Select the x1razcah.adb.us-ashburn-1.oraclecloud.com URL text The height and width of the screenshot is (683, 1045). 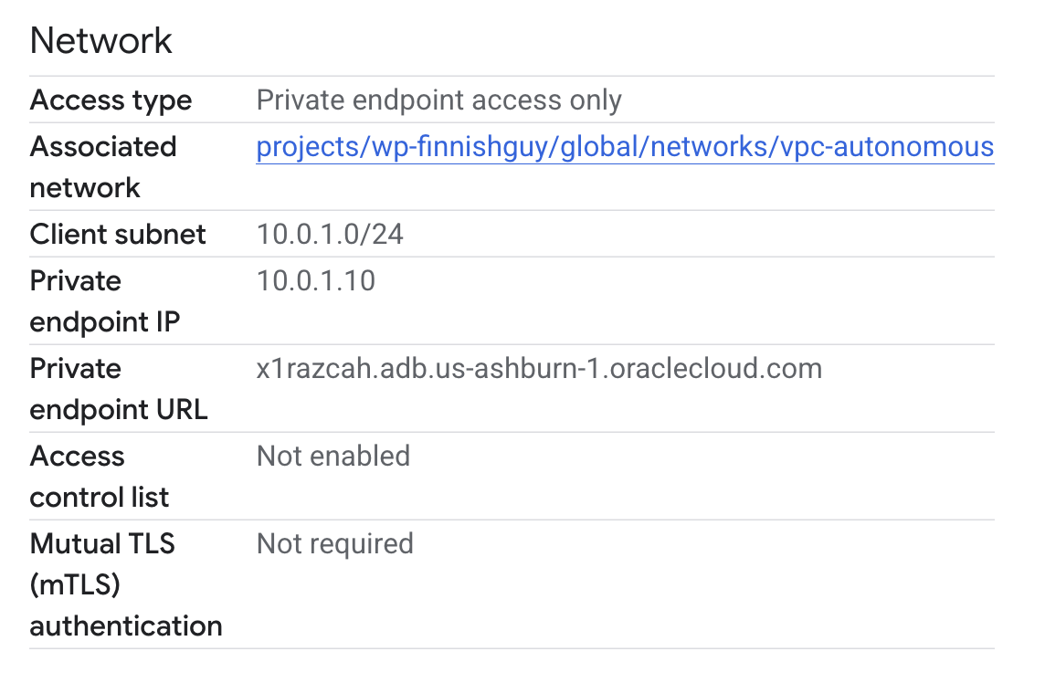[539, 369]
